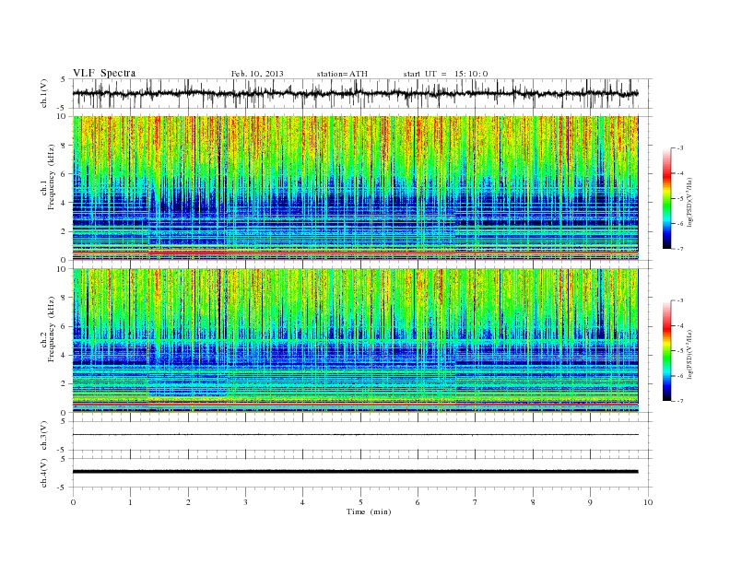The width and height of the screenshot is (730, 564).
Task: Click the "-5" tick on ch.2 colorbar
Action: tap(680, 351)
